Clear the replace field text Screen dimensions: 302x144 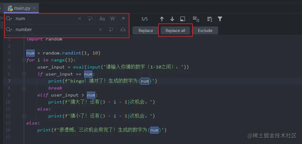(100, 30)
